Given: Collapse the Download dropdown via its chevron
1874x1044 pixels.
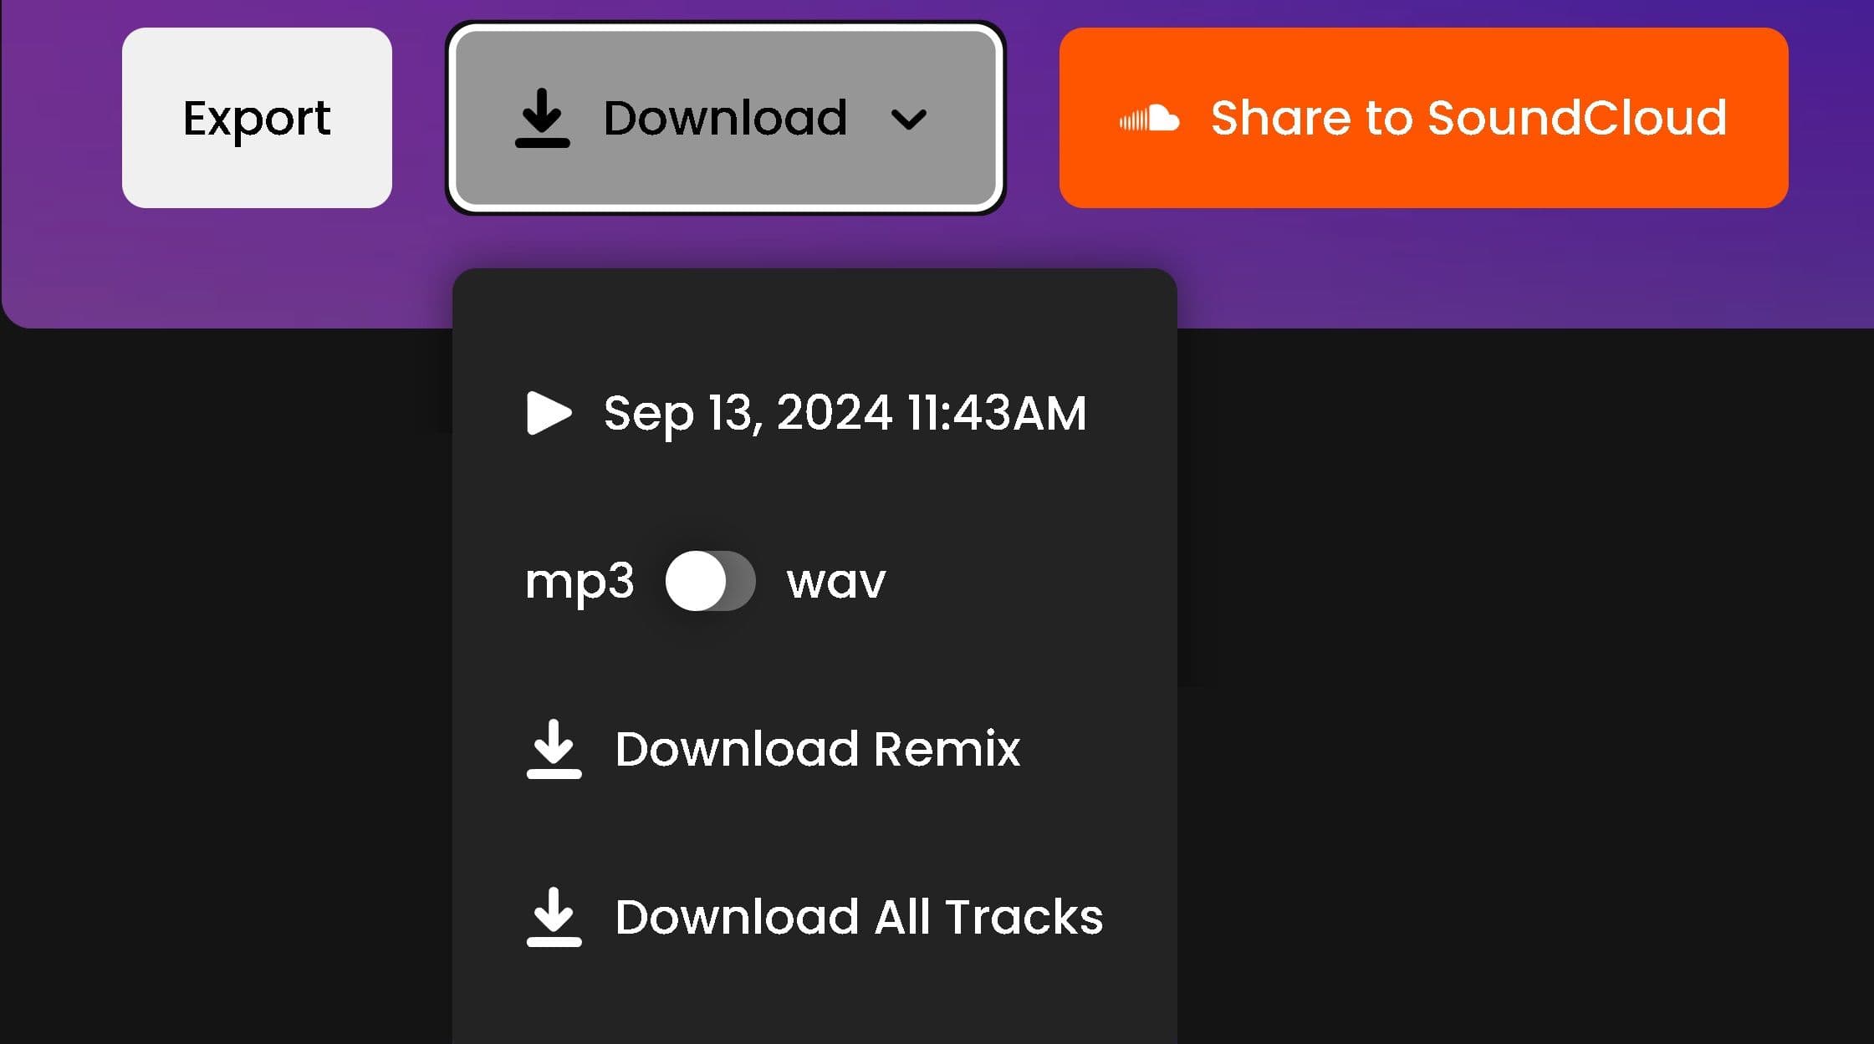Looking at the screenshot, I should (x=909, y=120).
